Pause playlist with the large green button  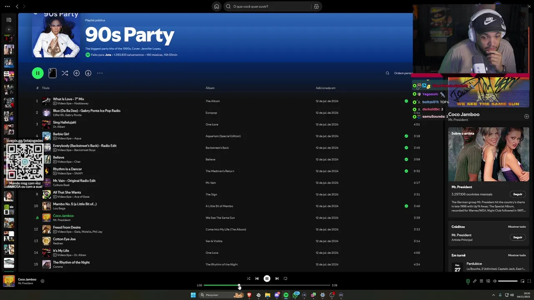(x=38, y=73)
